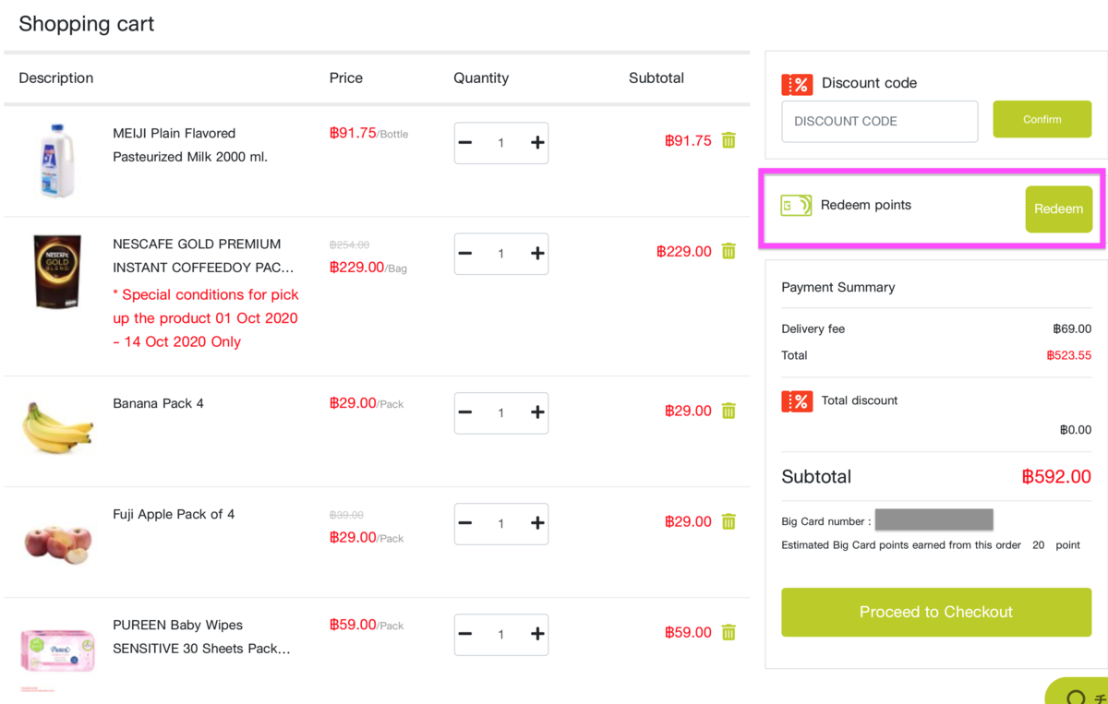The width and height of the screenshot is (1108, 704).
Task: Decrease NESCAFE GOLD quantity with minus
Action: tap(465, 254)
